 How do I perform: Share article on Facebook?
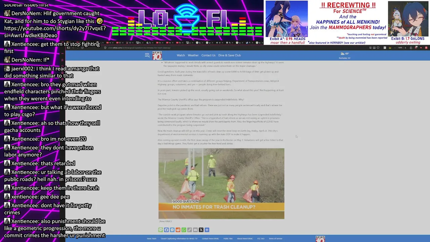[166, 230]
